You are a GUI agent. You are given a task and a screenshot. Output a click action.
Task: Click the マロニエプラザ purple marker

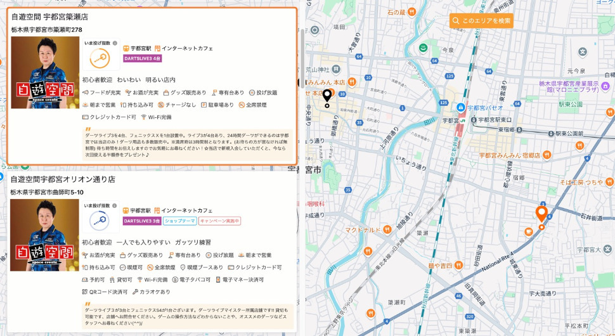(x=605, y=86)
